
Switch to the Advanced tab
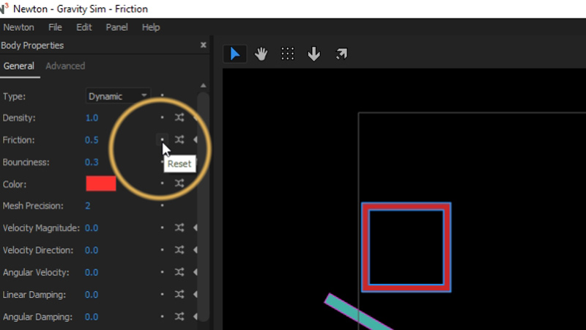point(65,66)
